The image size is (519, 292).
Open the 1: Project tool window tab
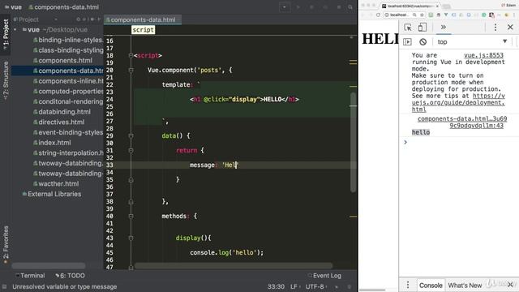6,34
